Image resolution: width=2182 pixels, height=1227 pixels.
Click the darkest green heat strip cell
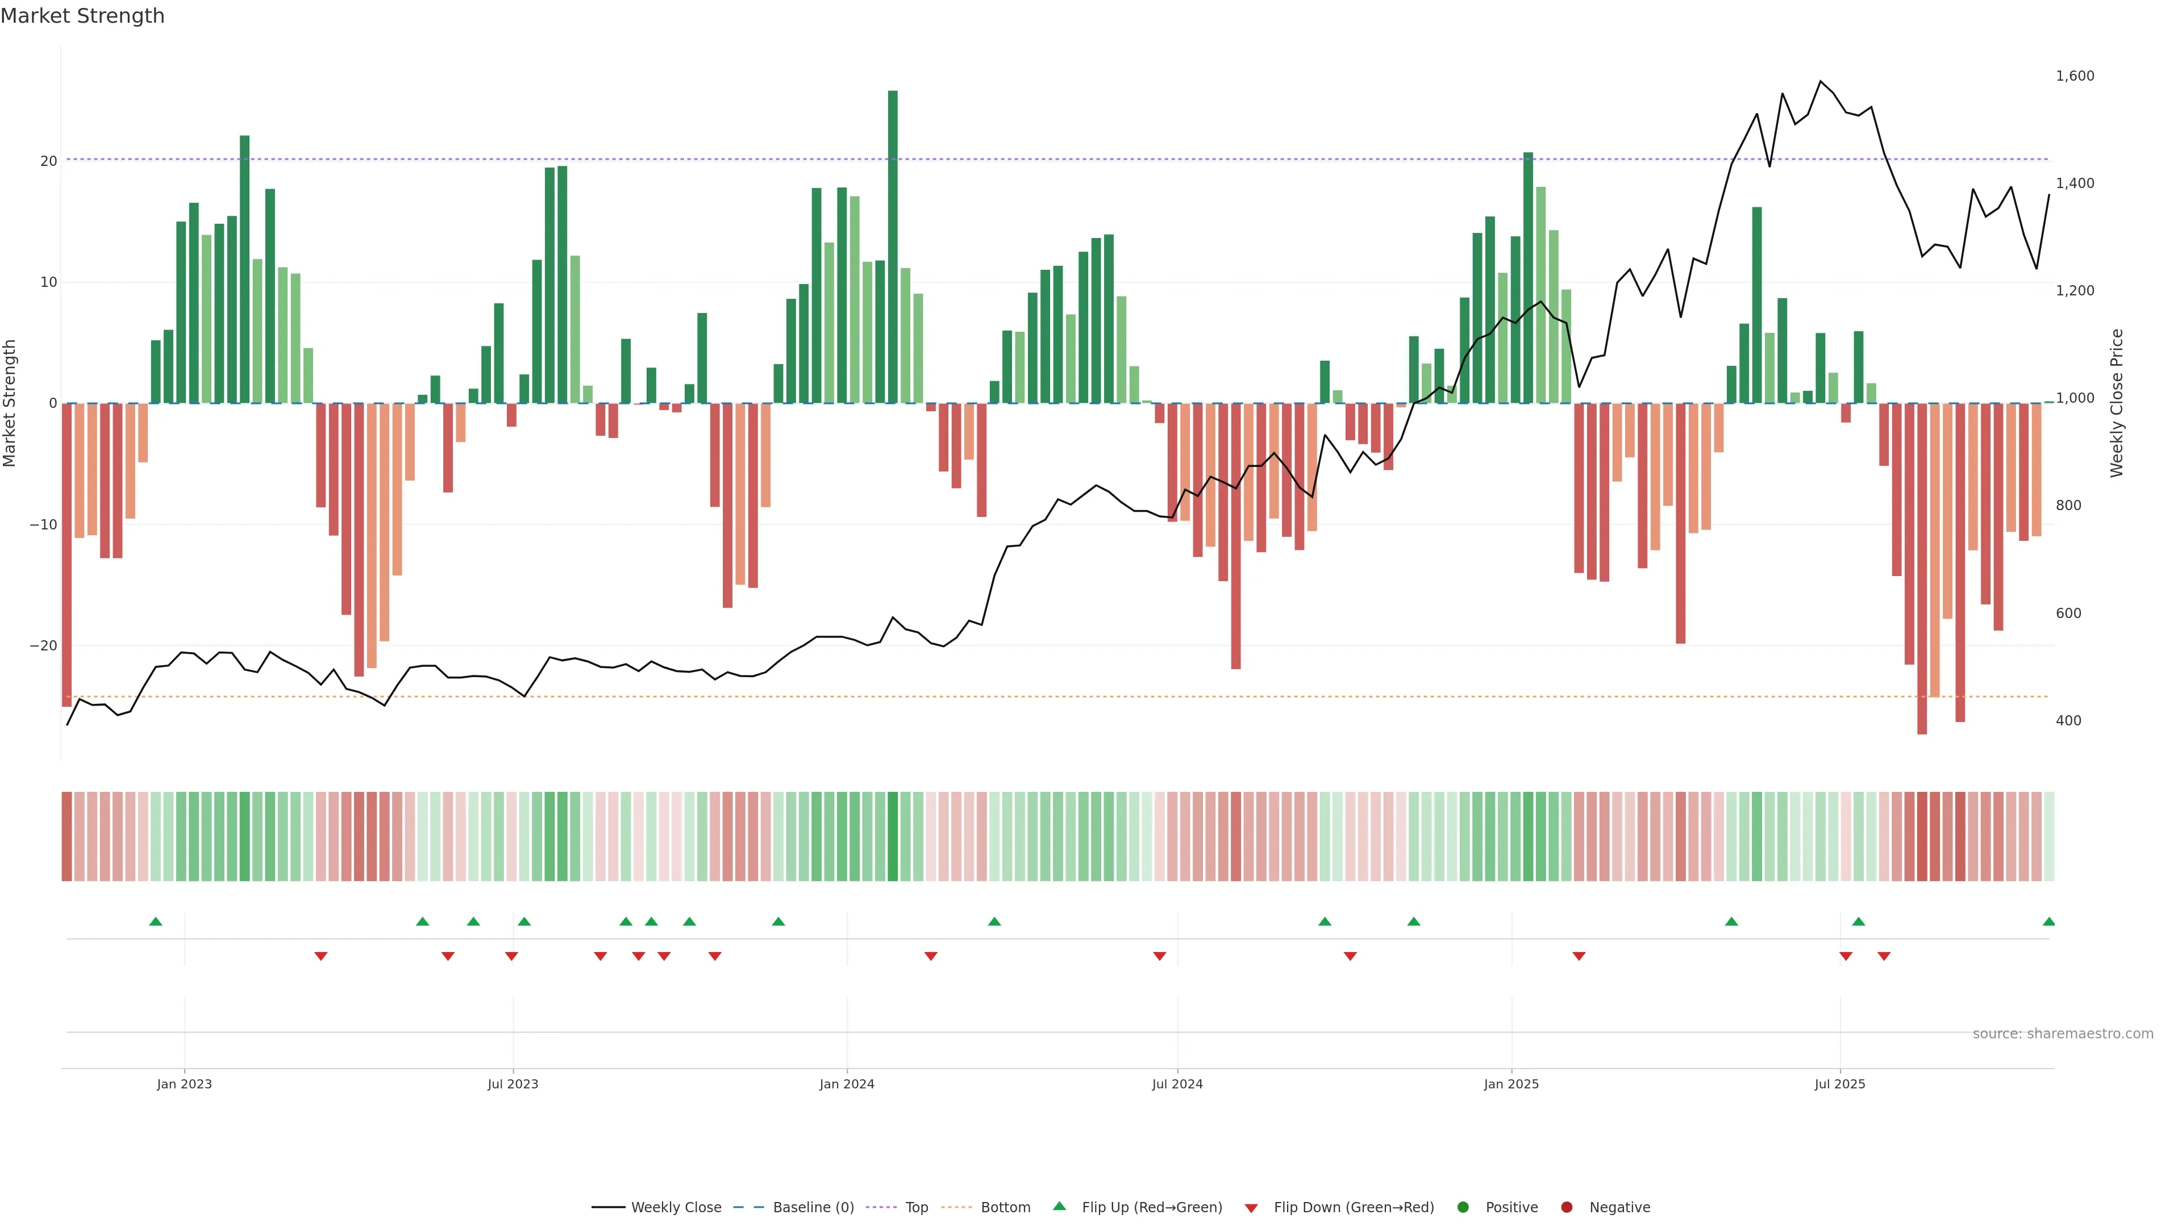[x=893, y=836]
